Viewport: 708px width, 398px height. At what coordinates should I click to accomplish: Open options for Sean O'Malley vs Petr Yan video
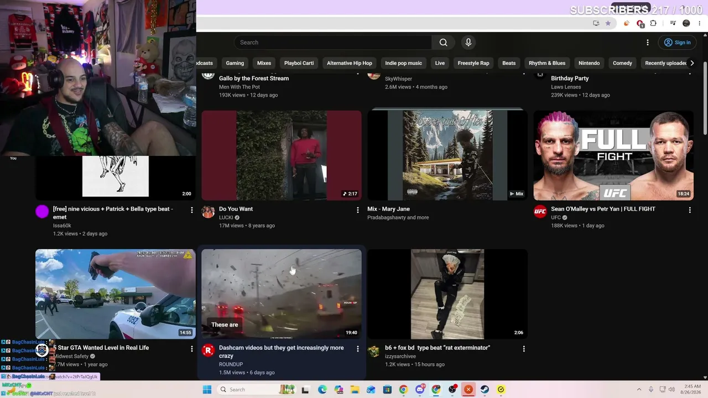(x=690, y=210)
